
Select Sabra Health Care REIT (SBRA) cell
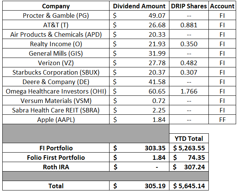point(56,110)
